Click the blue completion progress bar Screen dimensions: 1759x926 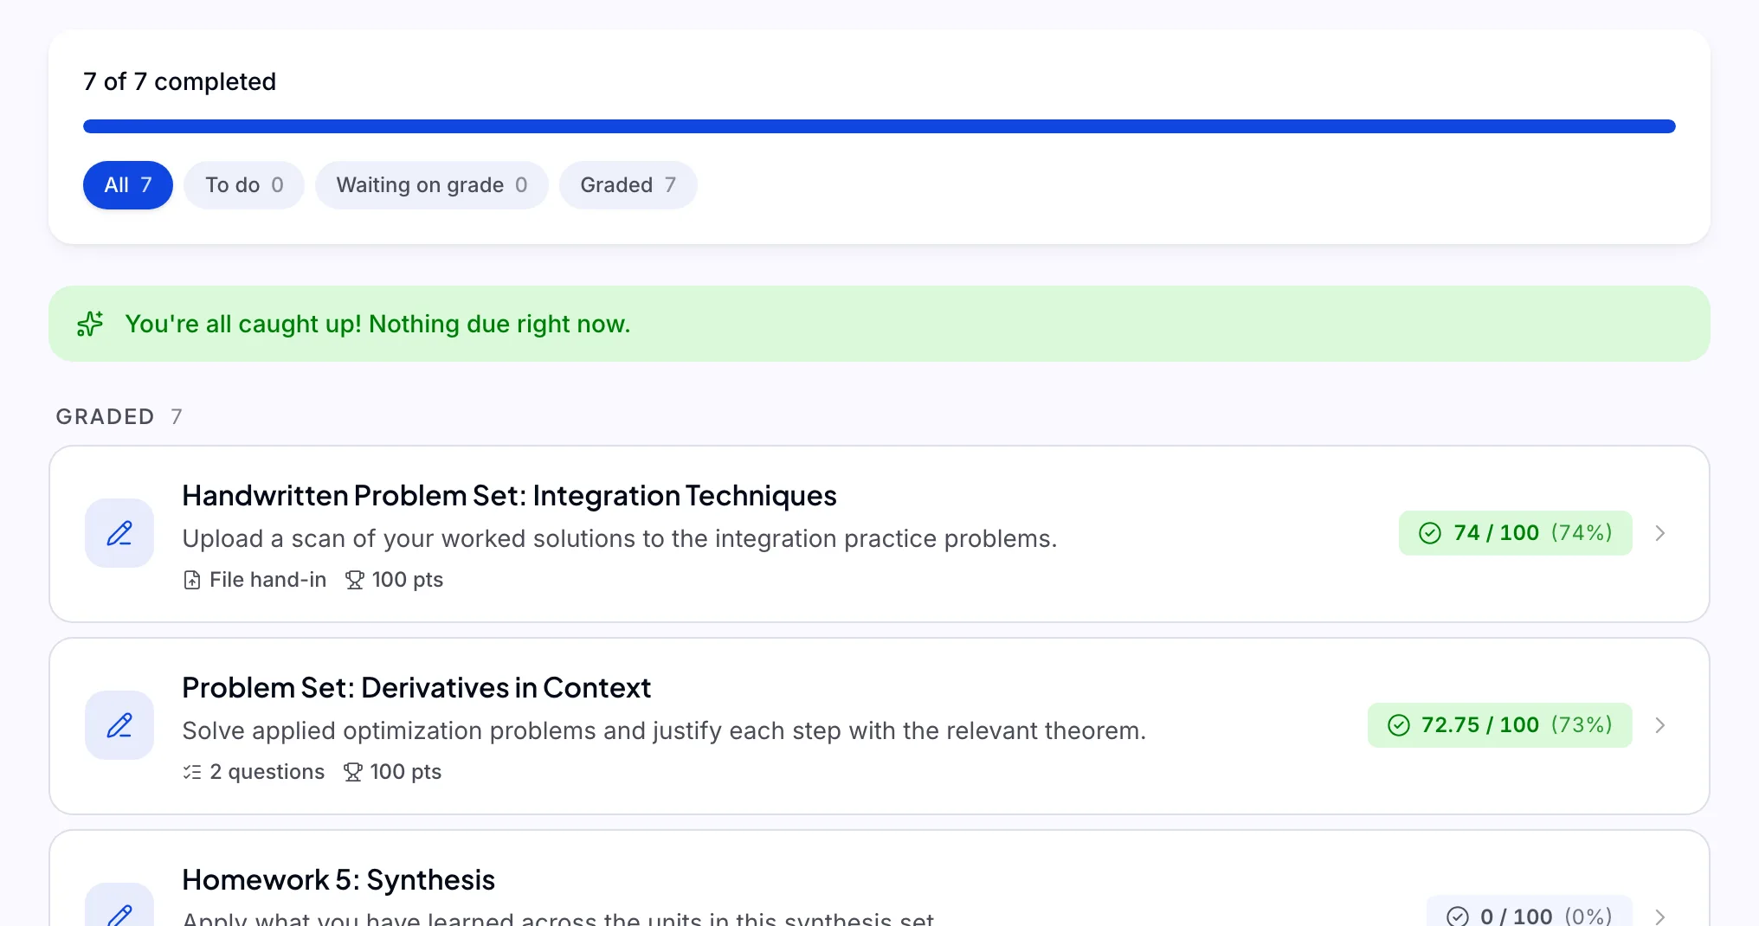pyautogui.click(x=879, y=126)
